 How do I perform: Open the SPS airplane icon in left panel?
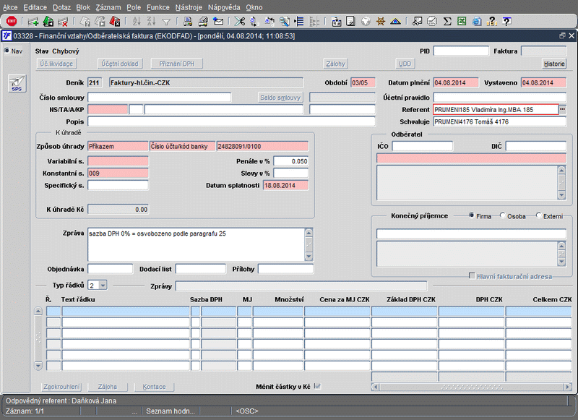point(16,85)
